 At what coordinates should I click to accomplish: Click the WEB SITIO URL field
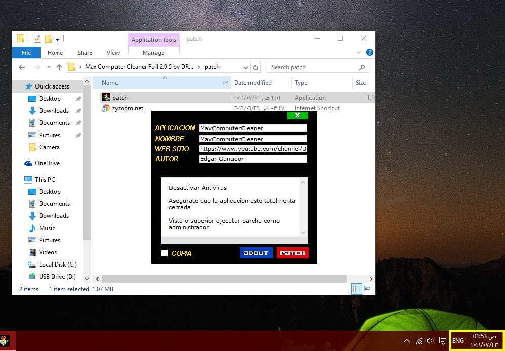253,149
